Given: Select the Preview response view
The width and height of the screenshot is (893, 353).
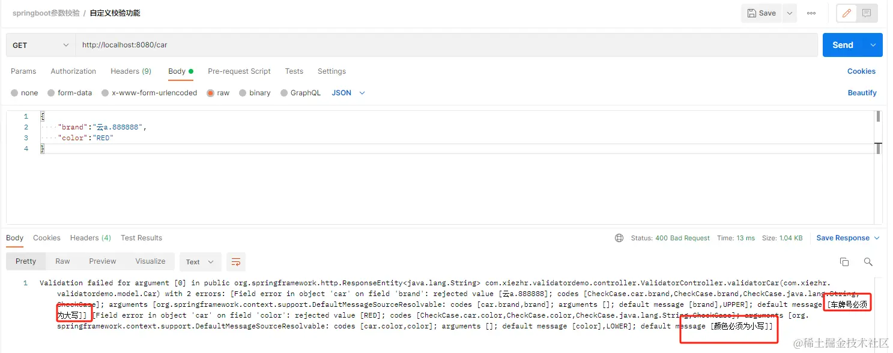Looking at the screenshot, I should point(103,261).
